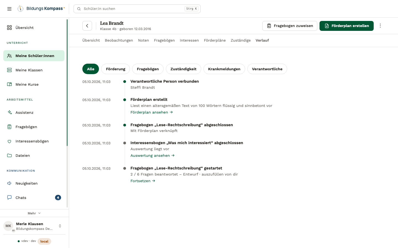This screenshot has height=248, width=398.
Task: Click the Bildungs Kompass logo
Action: coord(41,9)
